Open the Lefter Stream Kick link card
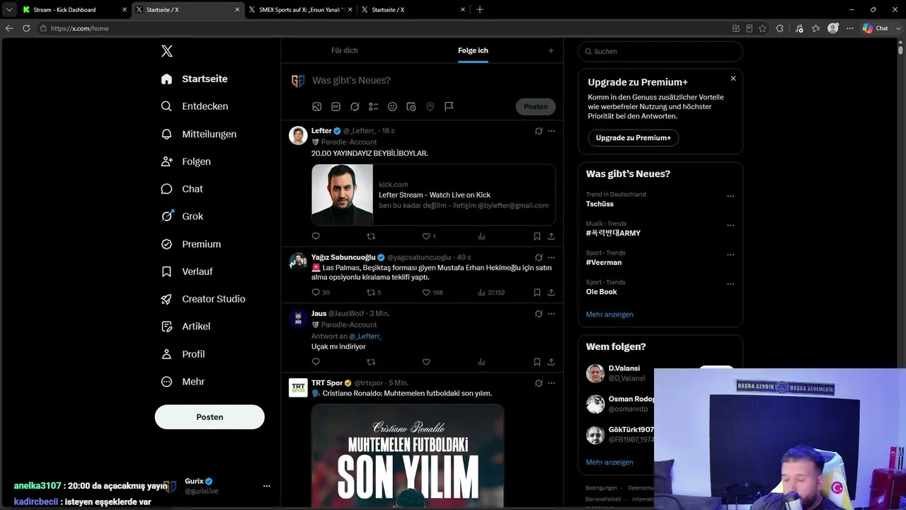The image size is (906, 510). pos(433,195)
